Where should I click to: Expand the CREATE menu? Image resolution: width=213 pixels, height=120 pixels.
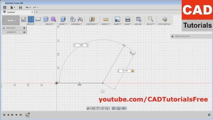point(50,24)
